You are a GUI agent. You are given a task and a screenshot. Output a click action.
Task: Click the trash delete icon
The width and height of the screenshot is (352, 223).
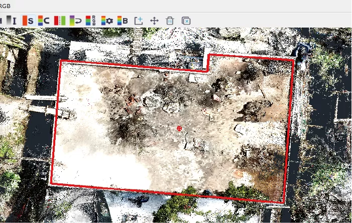tap(170, 21)
